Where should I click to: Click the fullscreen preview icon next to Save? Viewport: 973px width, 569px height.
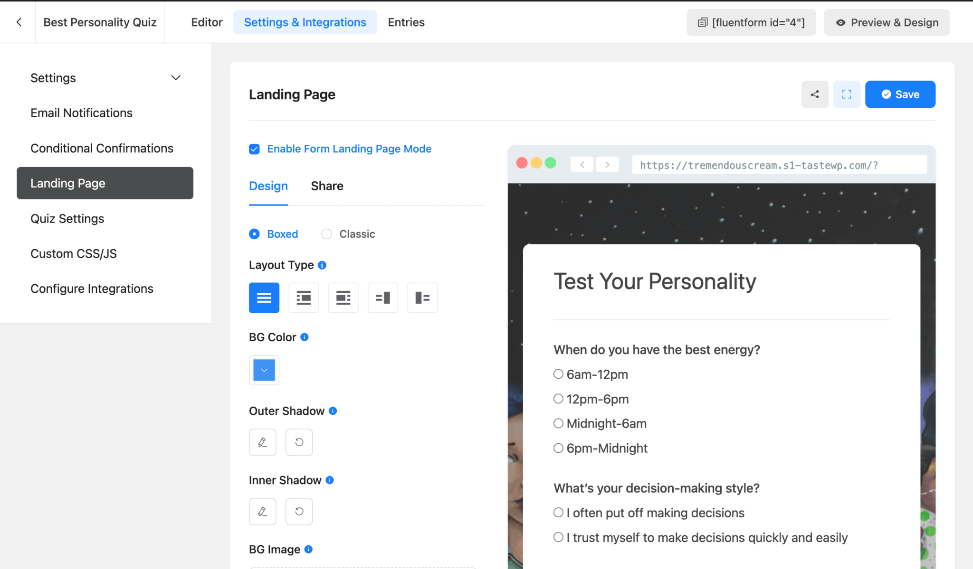pos(846,94)
